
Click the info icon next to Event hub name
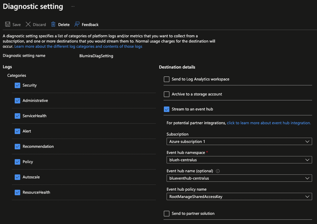pyautogui.click(x=217, y=171)
